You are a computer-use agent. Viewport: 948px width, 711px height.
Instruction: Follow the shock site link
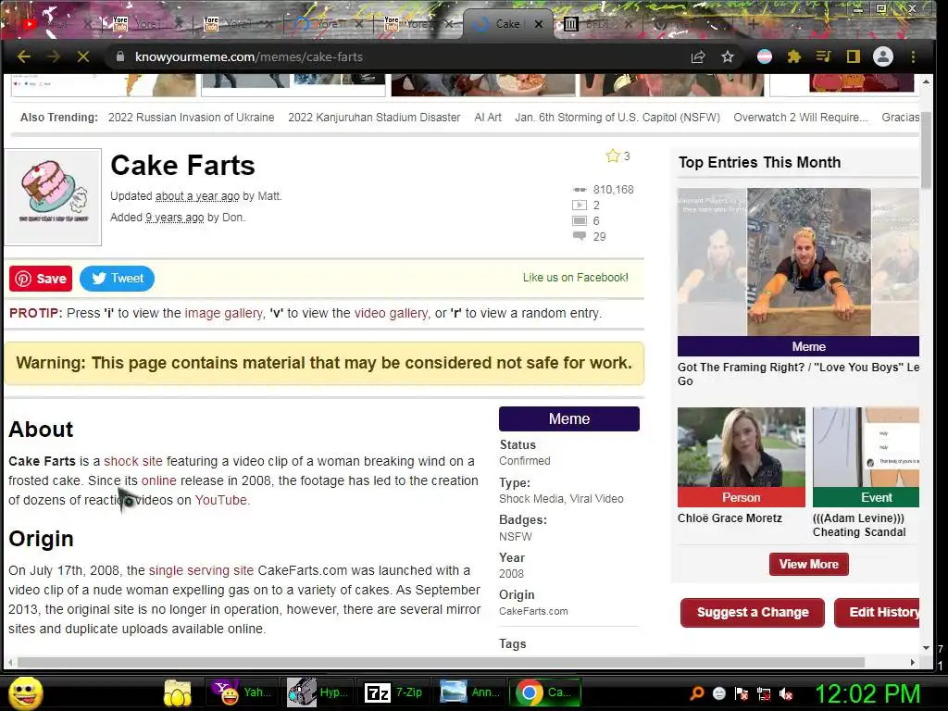click(x=133, y=461)
